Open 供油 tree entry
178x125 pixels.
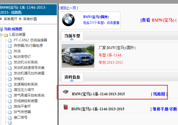pos(17,51)
